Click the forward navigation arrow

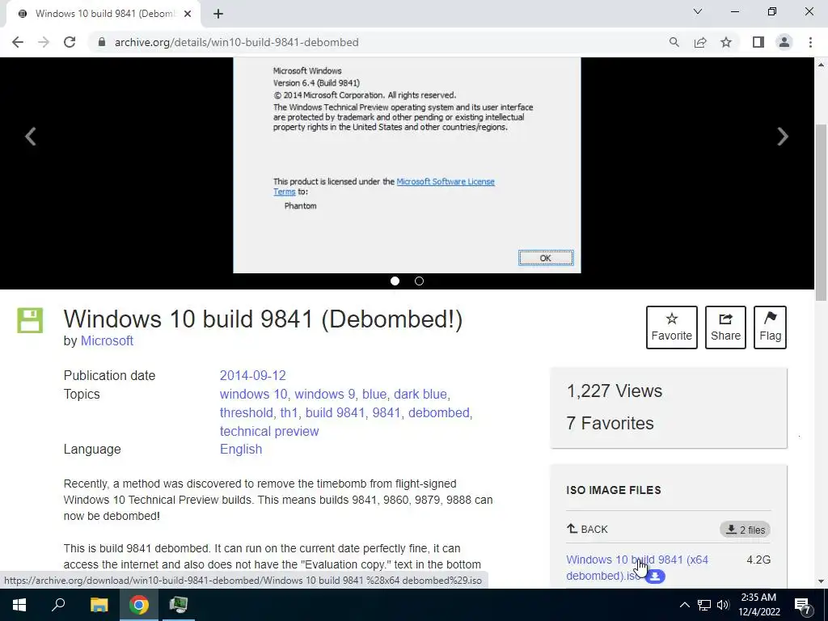pos(44,42)
